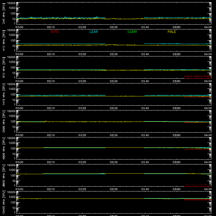Viewport: 216px width, 216px height.
Task: Click 03:40 tick label of 410 MHz panel
Action: coord(145,54)
